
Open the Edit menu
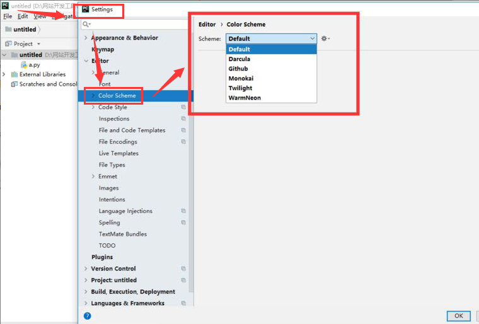tap(23, 16)
